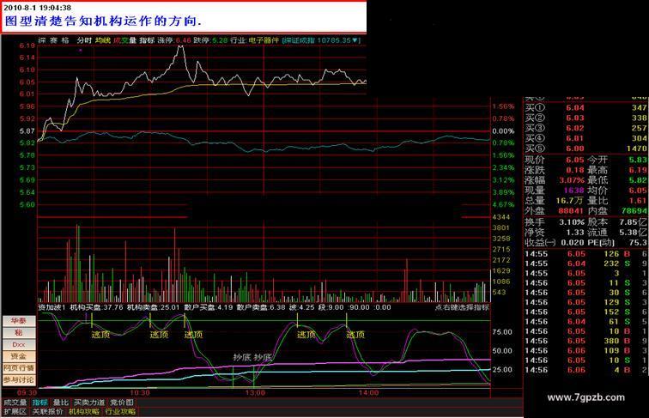Open the 参与讨论 sidebar button
Screen dimensions: 649x418
click(19, 380)
